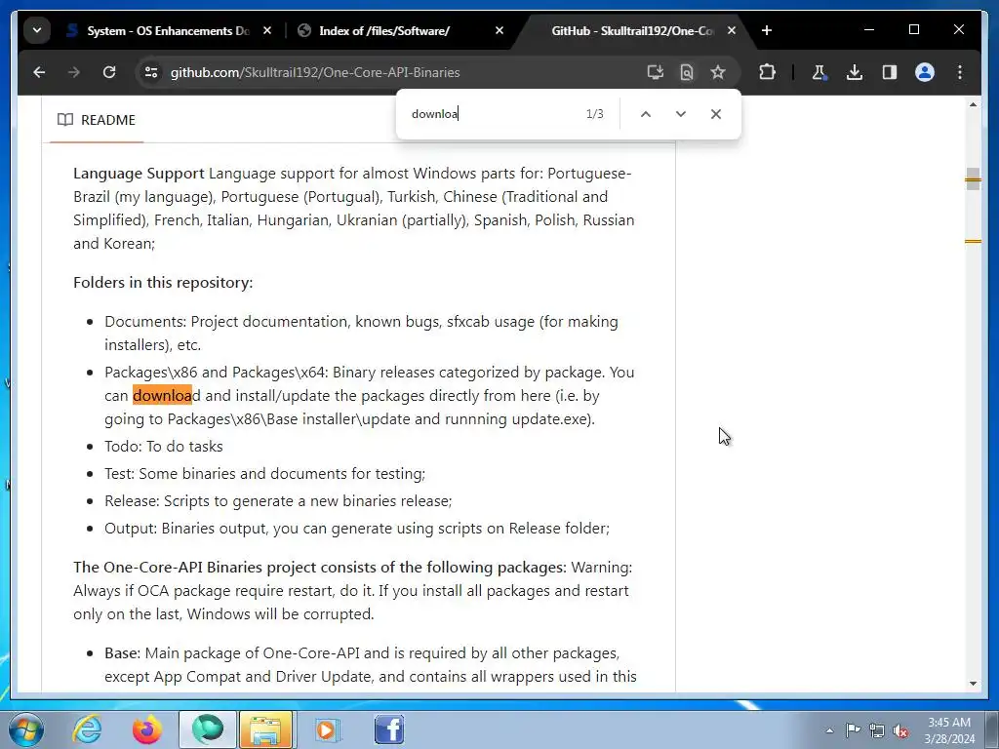Select the README tab
999x749 pixels.
[x=97, y=120]
